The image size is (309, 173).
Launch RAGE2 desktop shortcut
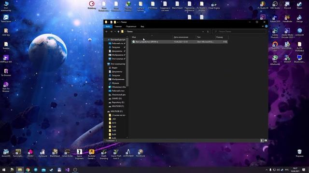tap(30, 153)
